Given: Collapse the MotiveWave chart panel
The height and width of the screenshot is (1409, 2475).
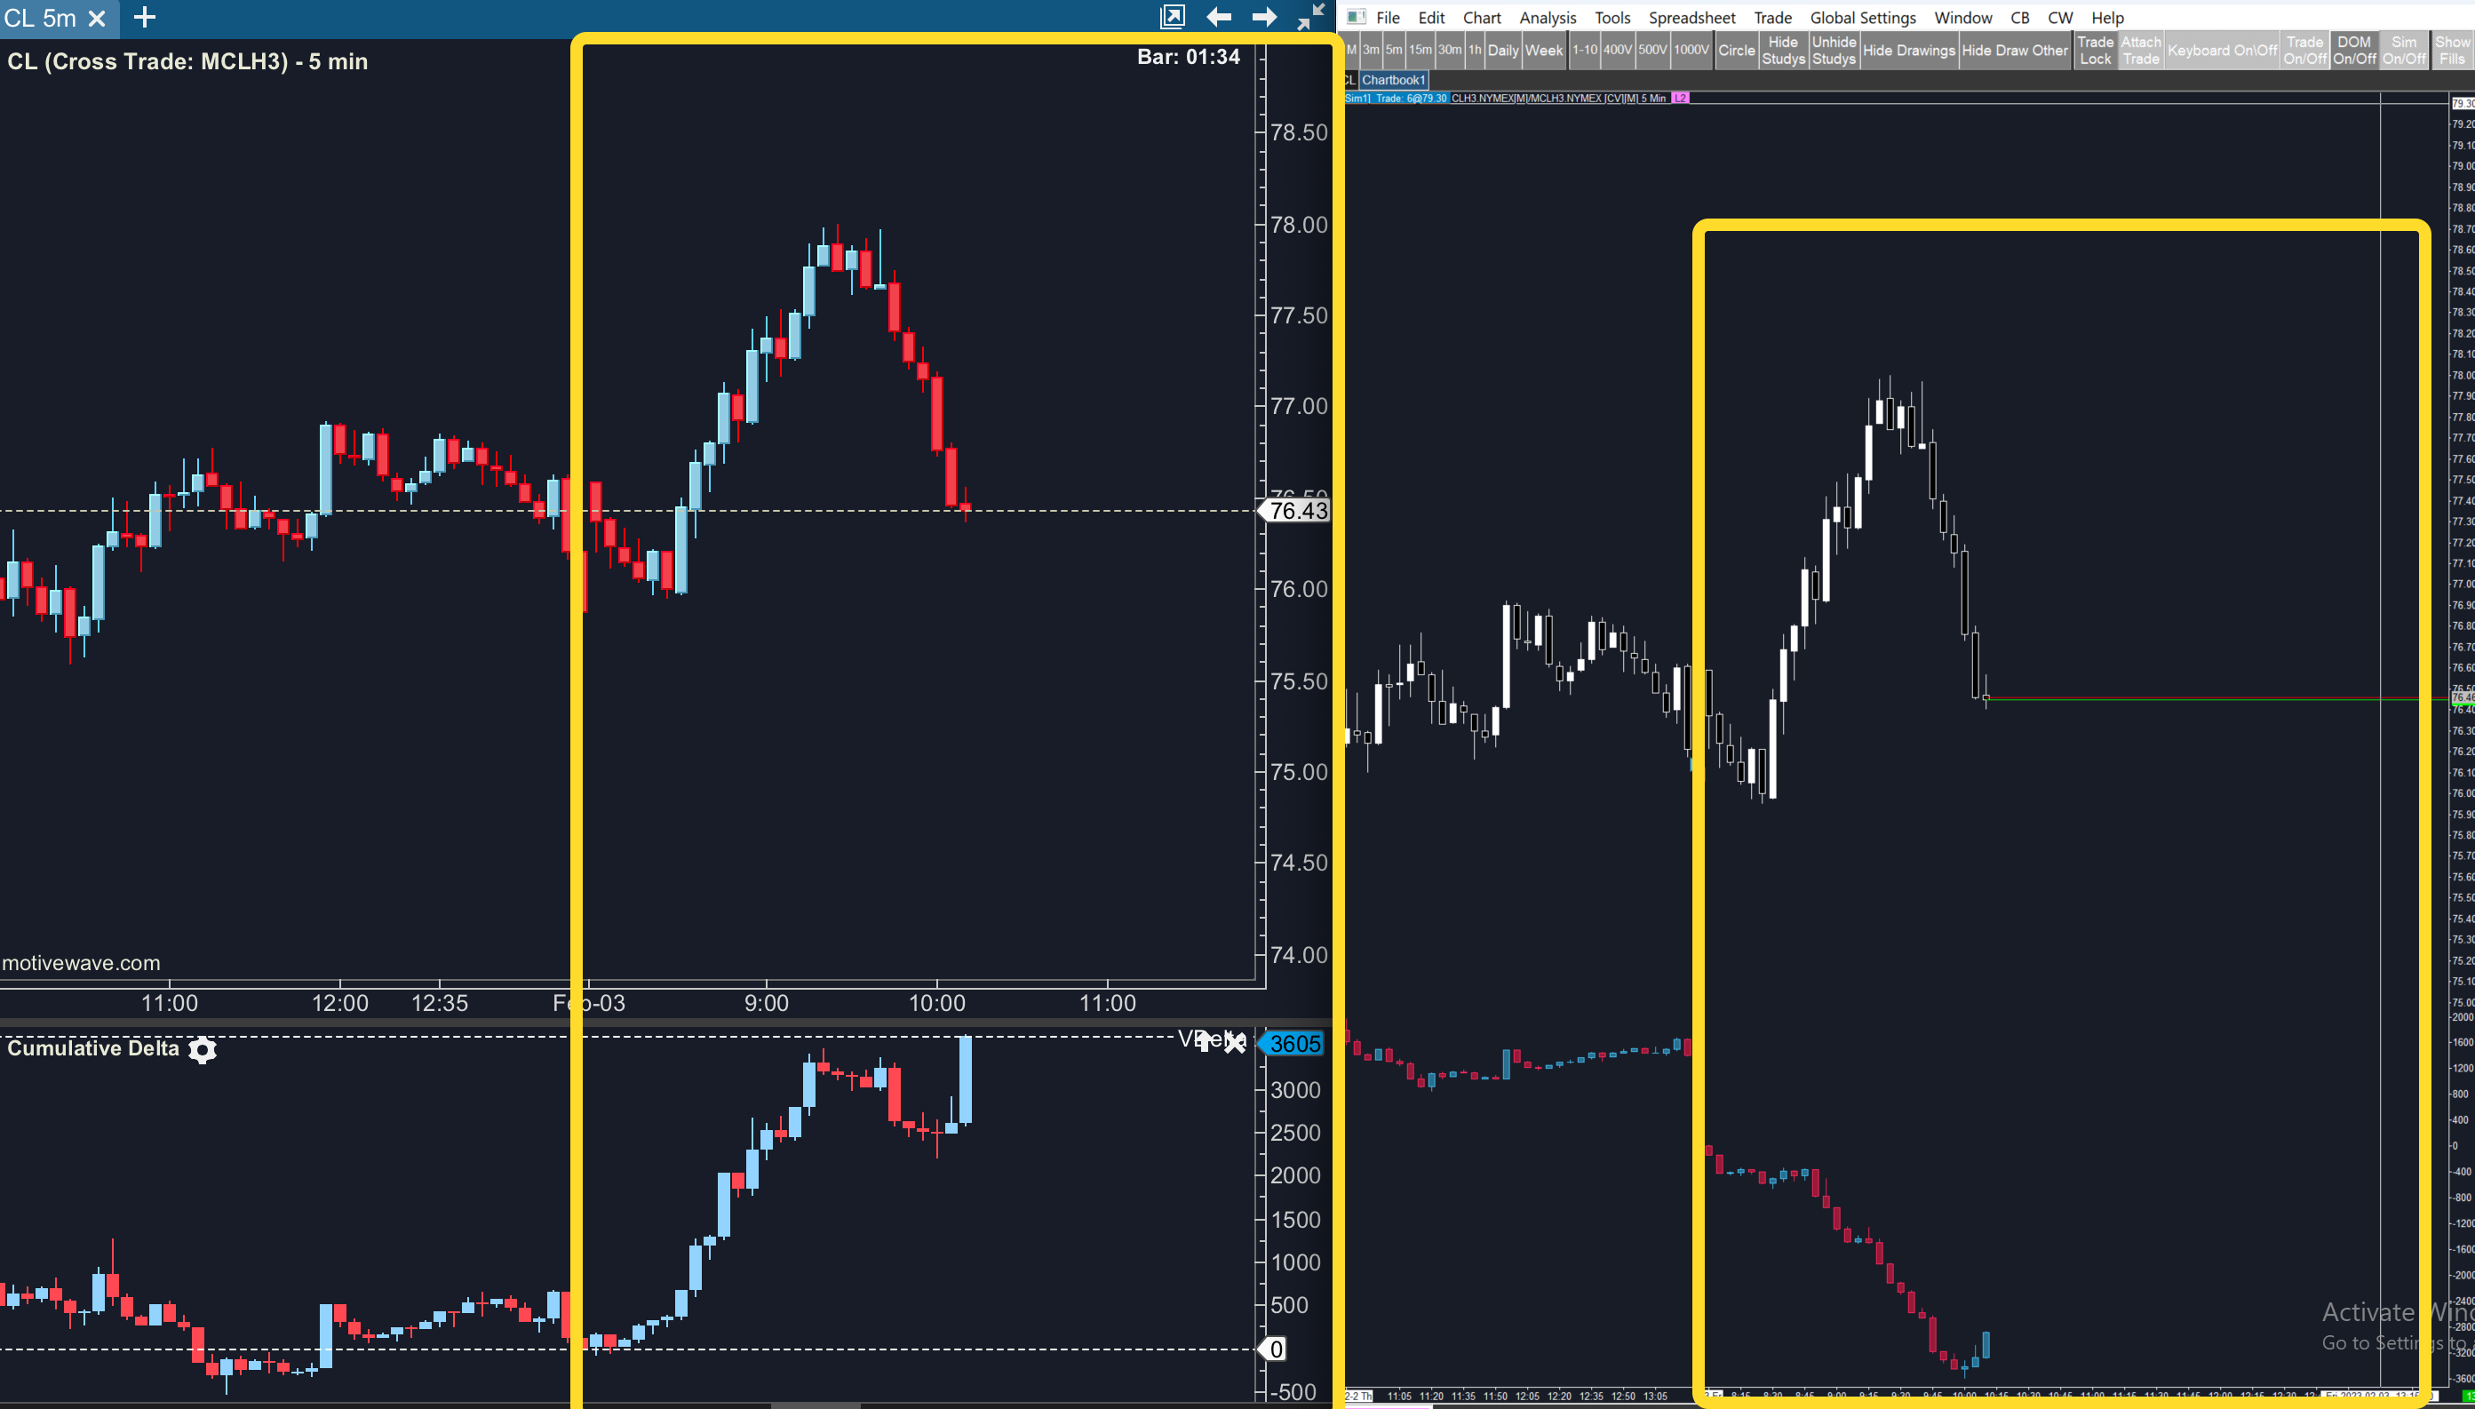Looking at the screenshot, I should click(x=1311, y=17).
